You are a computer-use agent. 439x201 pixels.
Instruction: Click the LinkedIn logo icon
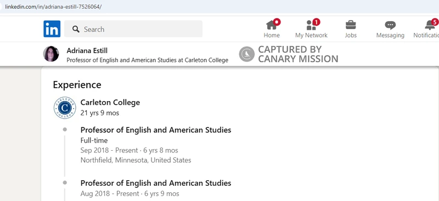(52, 29)
